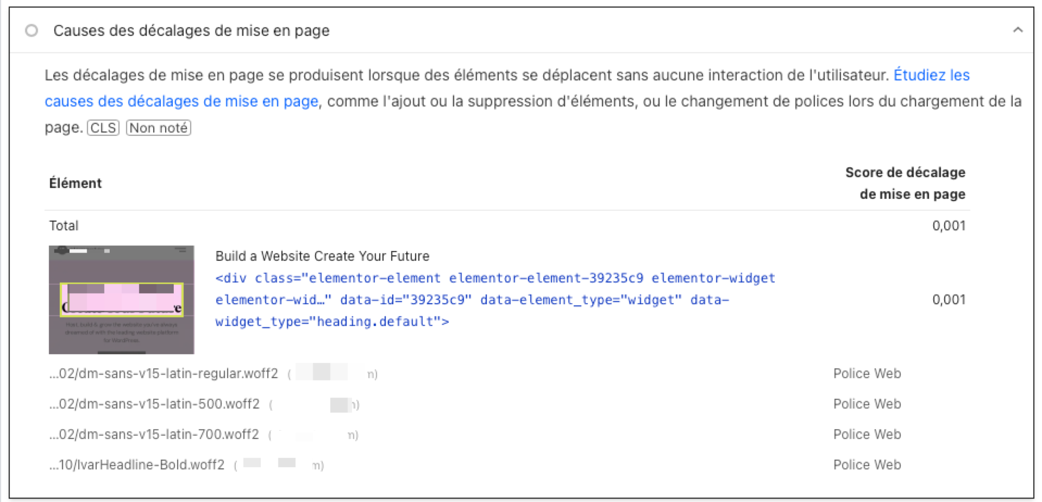Select the elementor-element div code snippet
Image resolution: width=1042 pixels, height=502 pixels.
coord(495,299)
